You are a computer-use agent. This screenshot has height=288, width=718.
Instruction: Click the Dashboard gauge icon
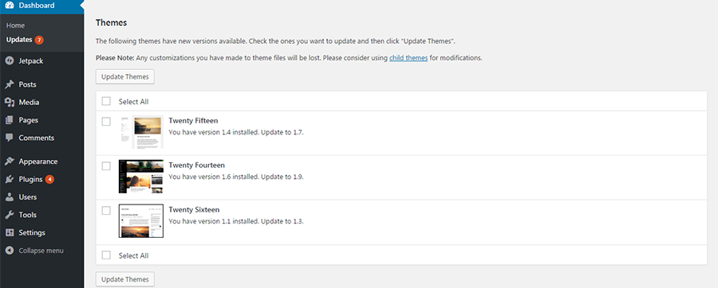point(9,6)
